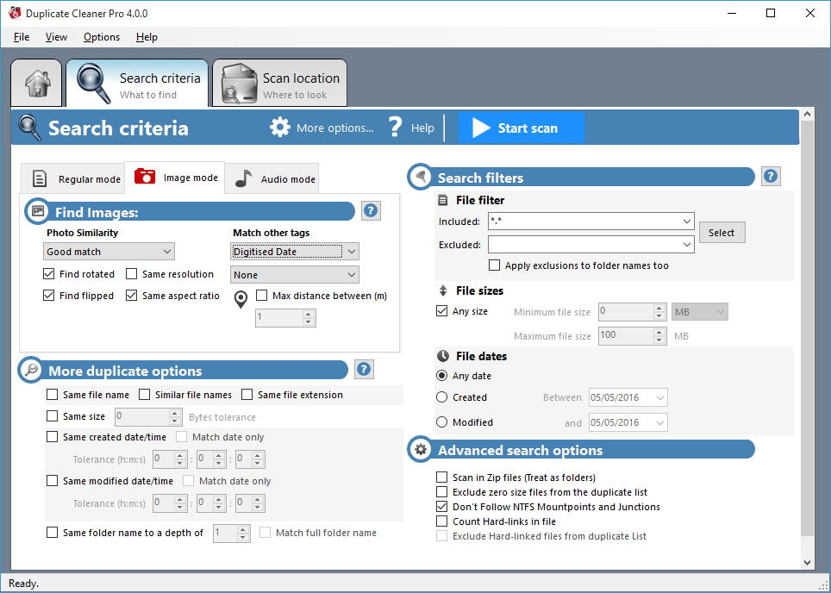Click the Find Images help icon
The image size is (831, 593).
pos(371,210)
